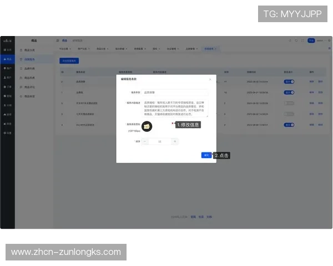Click the 服务内容描述 text area

(175, 108)
